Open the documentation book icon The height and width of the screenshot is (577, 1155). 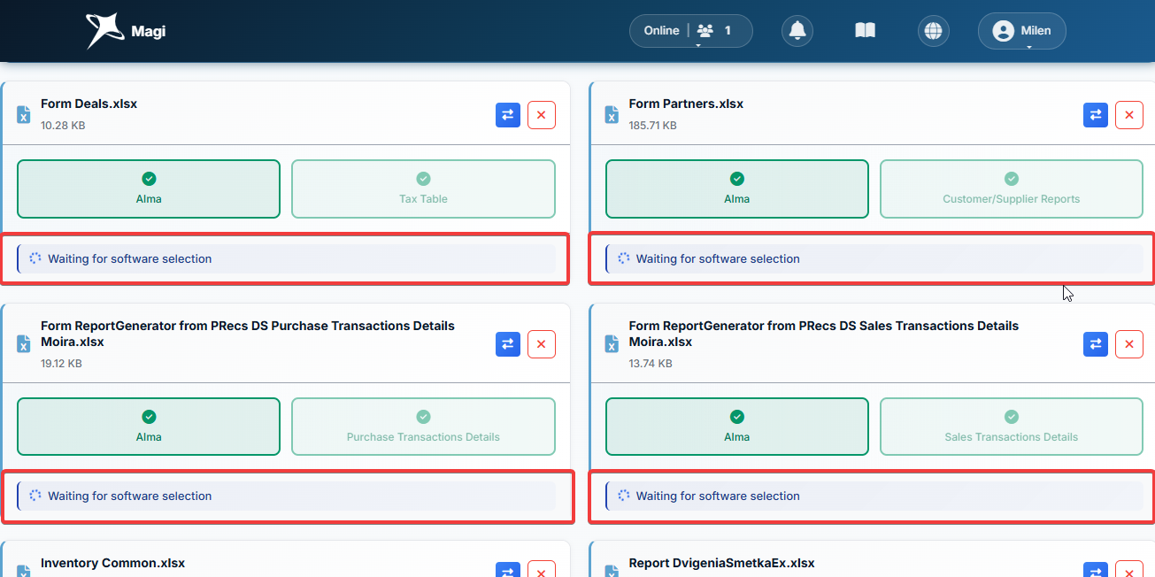[x=865, y=31]
